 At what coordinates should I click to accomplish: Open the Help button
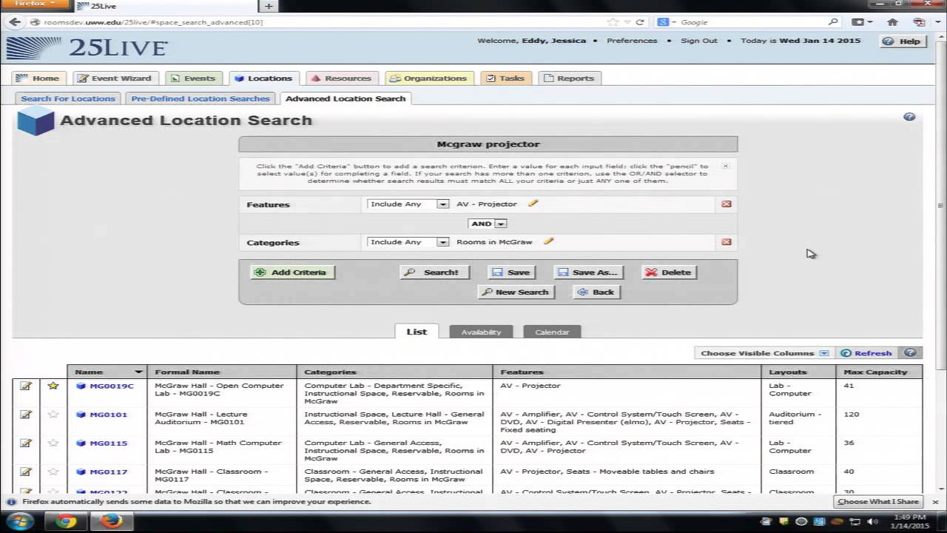tap(902, 41)
